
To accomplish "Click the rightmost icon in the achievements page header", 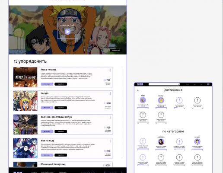I will pyautogui.click(x=208, y=84).
